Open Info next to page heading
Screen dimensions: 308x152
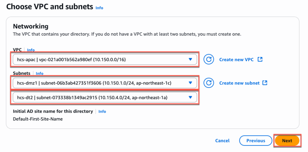click(99, 8)
